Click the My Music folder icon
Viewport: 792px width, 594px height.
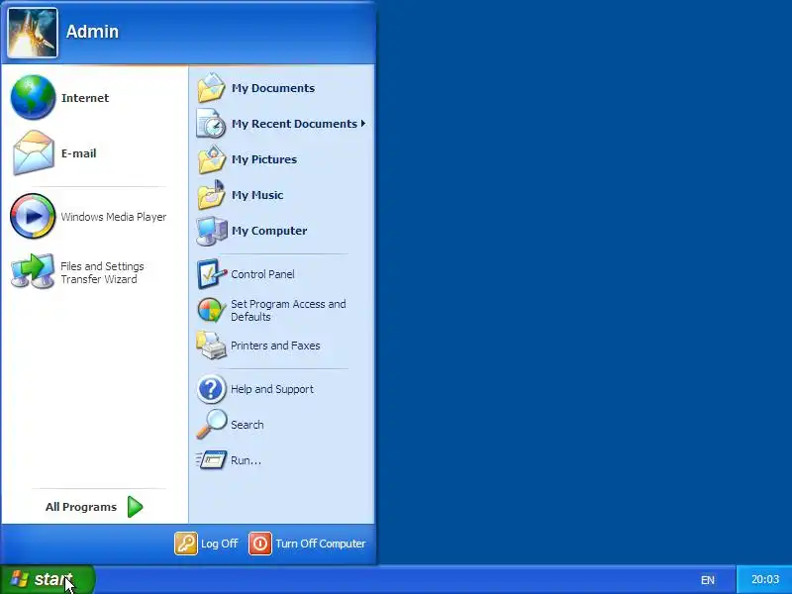[211, 195]
